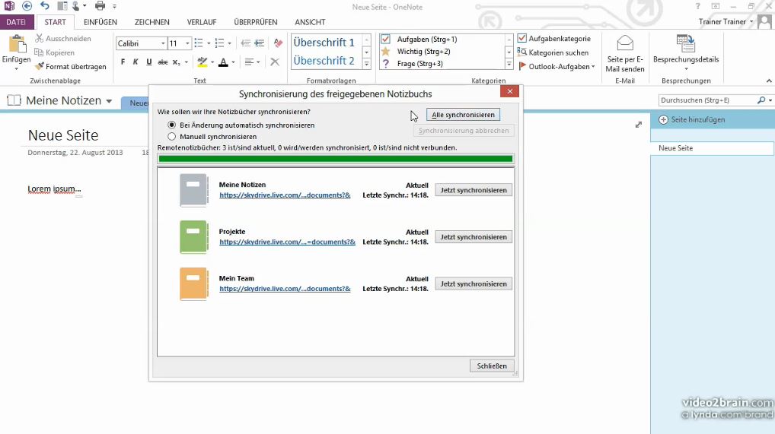Click the expand page full-view arrow icon
The height and width of the screenshot is (434, 775).
(x=639, y=125)
